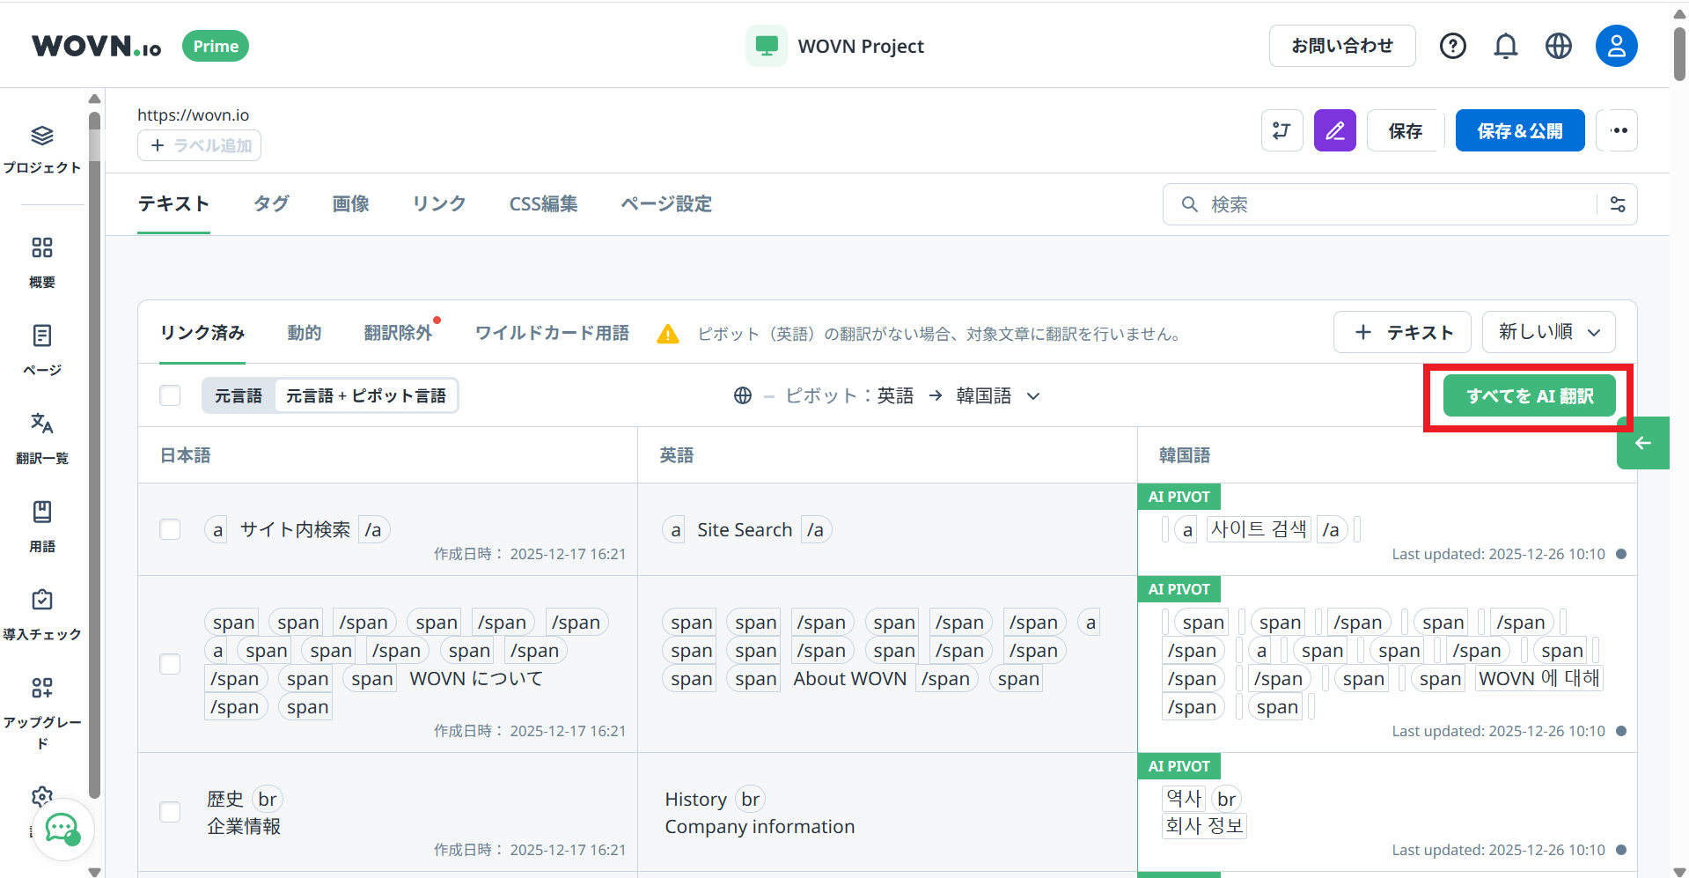This screenshot has width=1689, height=878.
Task: Expand the 新しい順 sort dropdown
Action: click(1548, 332)
